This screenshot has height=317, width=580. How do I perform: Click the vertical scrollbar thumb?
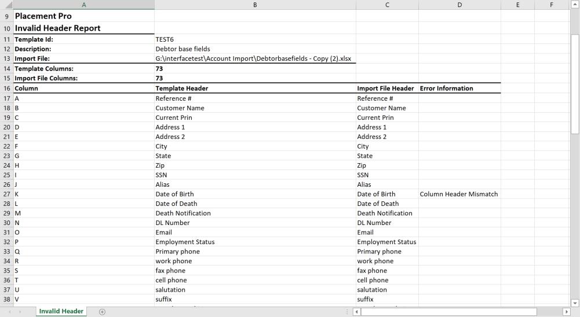(575, 84)
